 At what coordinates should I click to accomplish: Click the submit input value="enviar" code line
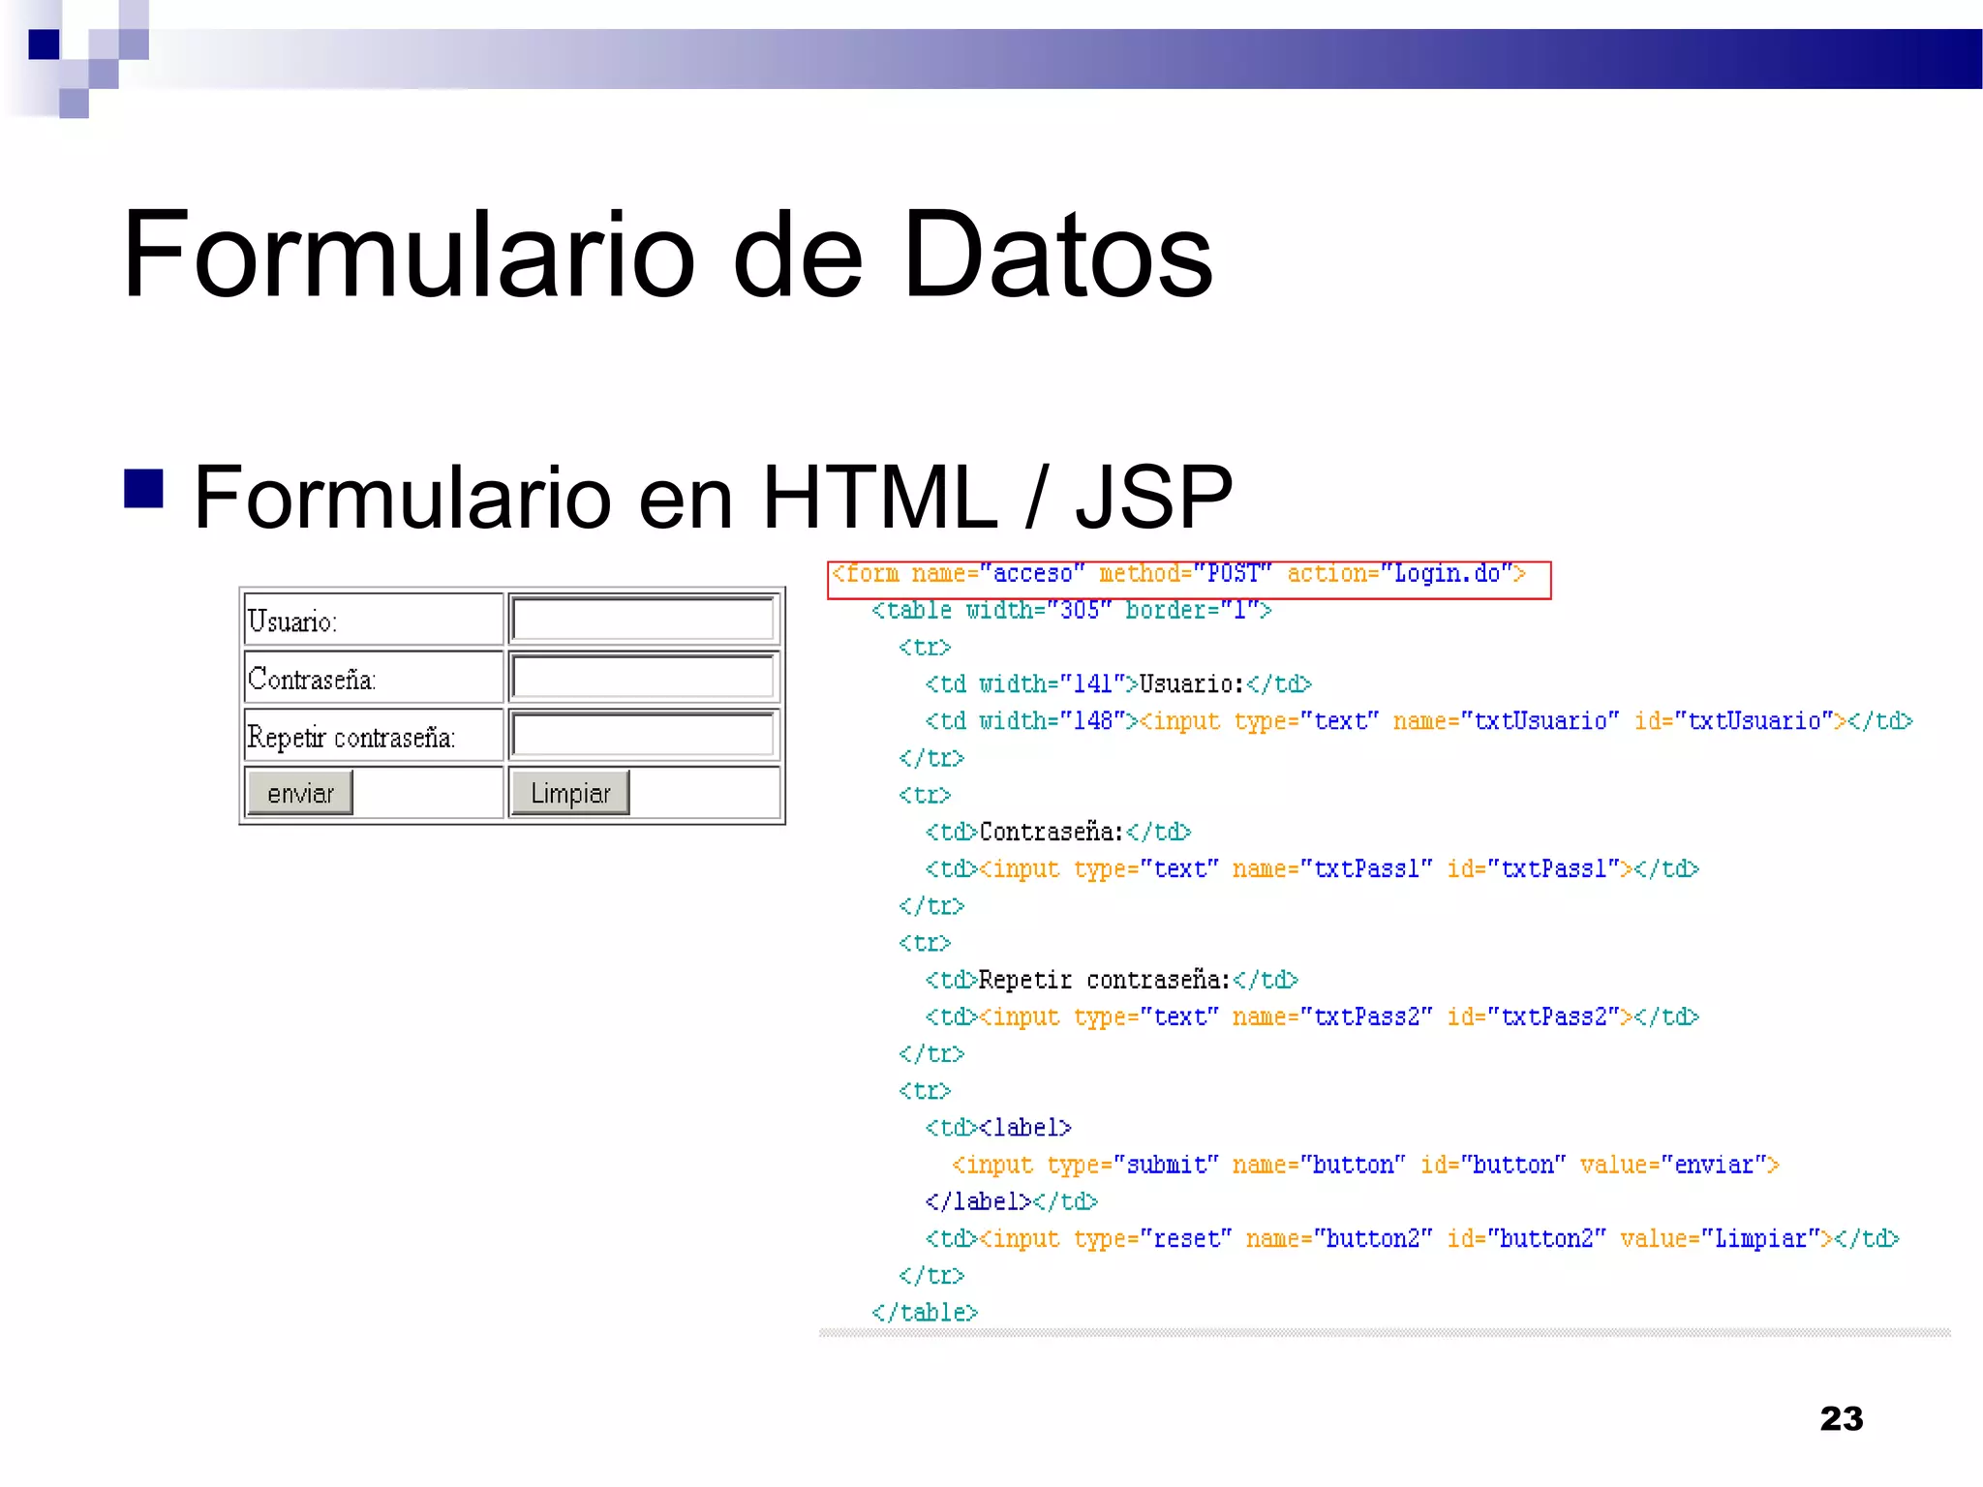point(1365,1166)
